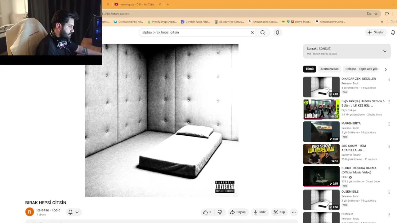Open options menu for Big5 Türkiye video

click(389, 102)
